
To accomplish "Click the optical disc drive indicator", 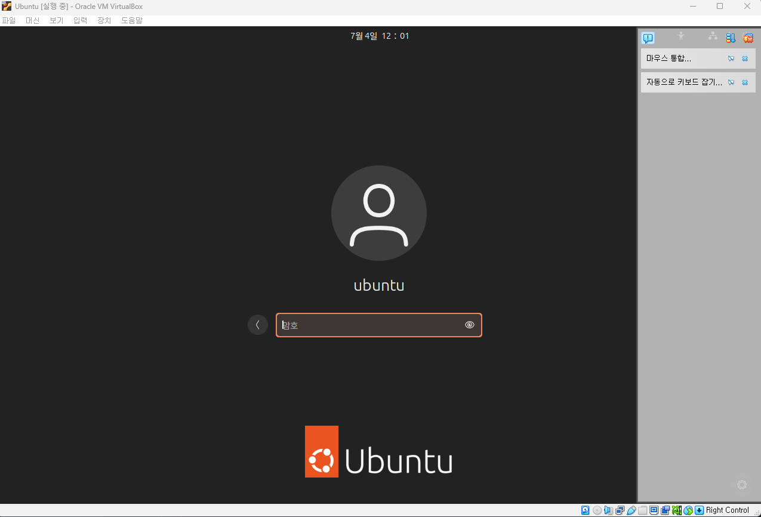I will point(597,510).
